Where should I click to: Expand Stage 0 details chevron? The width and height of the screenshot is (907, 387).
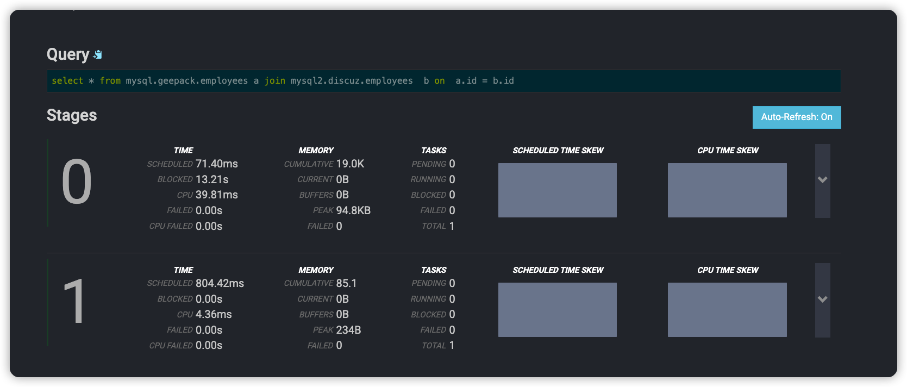click(822, 180)
